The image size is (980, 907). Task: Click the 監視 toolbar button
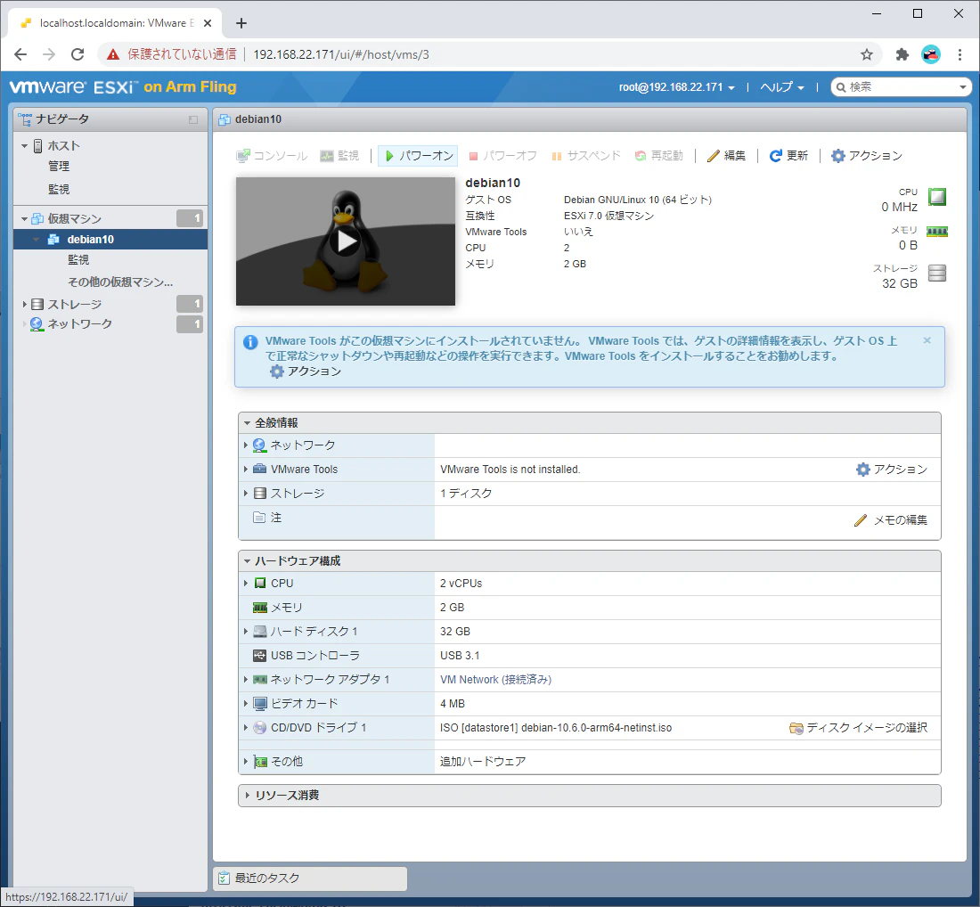pos(339,156)
